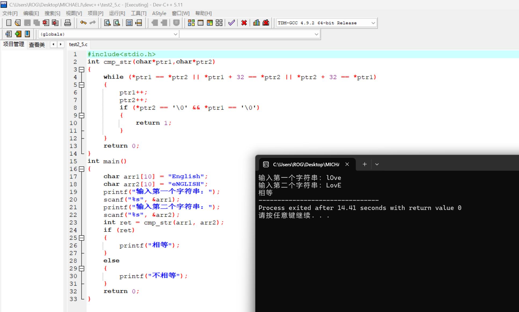Click the profile analysis bar chart icon
The height and width of the screenshot is (312, 519).
256,23
